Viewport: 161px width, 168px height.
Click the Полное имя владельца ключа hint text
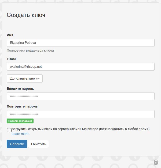click(30, 51)
